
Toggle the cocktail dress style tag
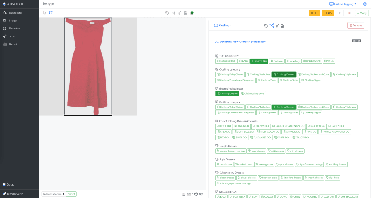[244, 164]
